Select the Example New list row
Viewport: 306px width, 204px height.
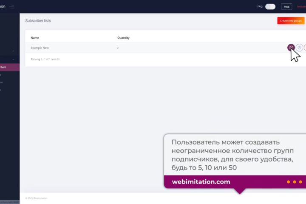pos(165,48)
